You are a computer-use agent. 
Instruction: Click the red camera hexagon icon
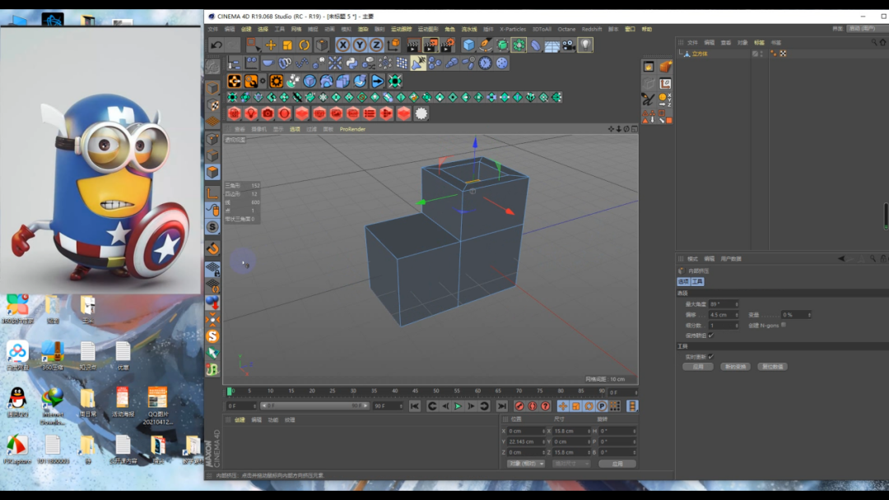[x=268, y=113]
